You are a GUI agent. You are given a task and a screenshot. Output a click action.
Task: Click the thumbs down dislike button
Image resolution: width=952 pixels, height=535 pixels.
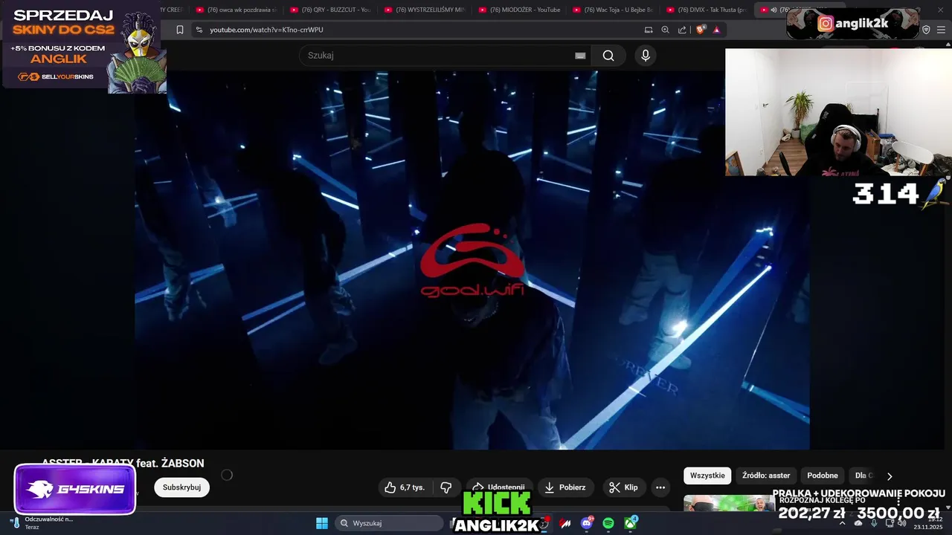click(446, 487)
